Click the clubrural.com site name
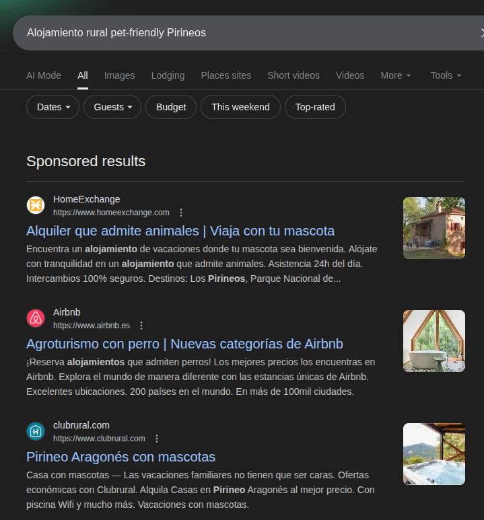This screenshot has height=520, width=484. [81, 425]
